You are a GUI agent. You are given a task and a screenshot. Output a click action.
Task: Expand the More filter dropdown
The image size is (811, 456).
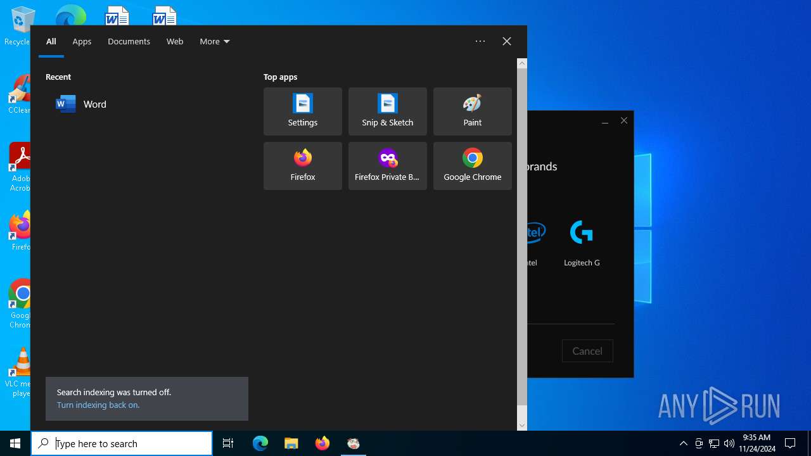click(x=215, y=41)
